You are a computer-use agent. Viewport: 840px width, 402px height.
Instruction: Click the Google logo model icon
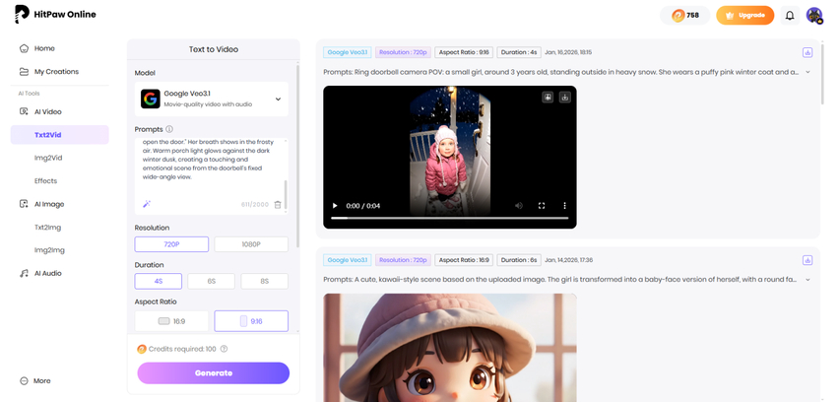[151, 100]
